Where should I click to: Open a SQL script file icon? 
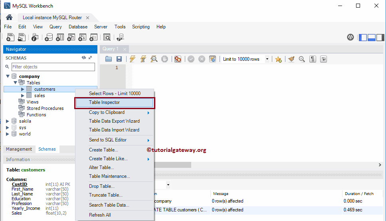tap(22, 37)
